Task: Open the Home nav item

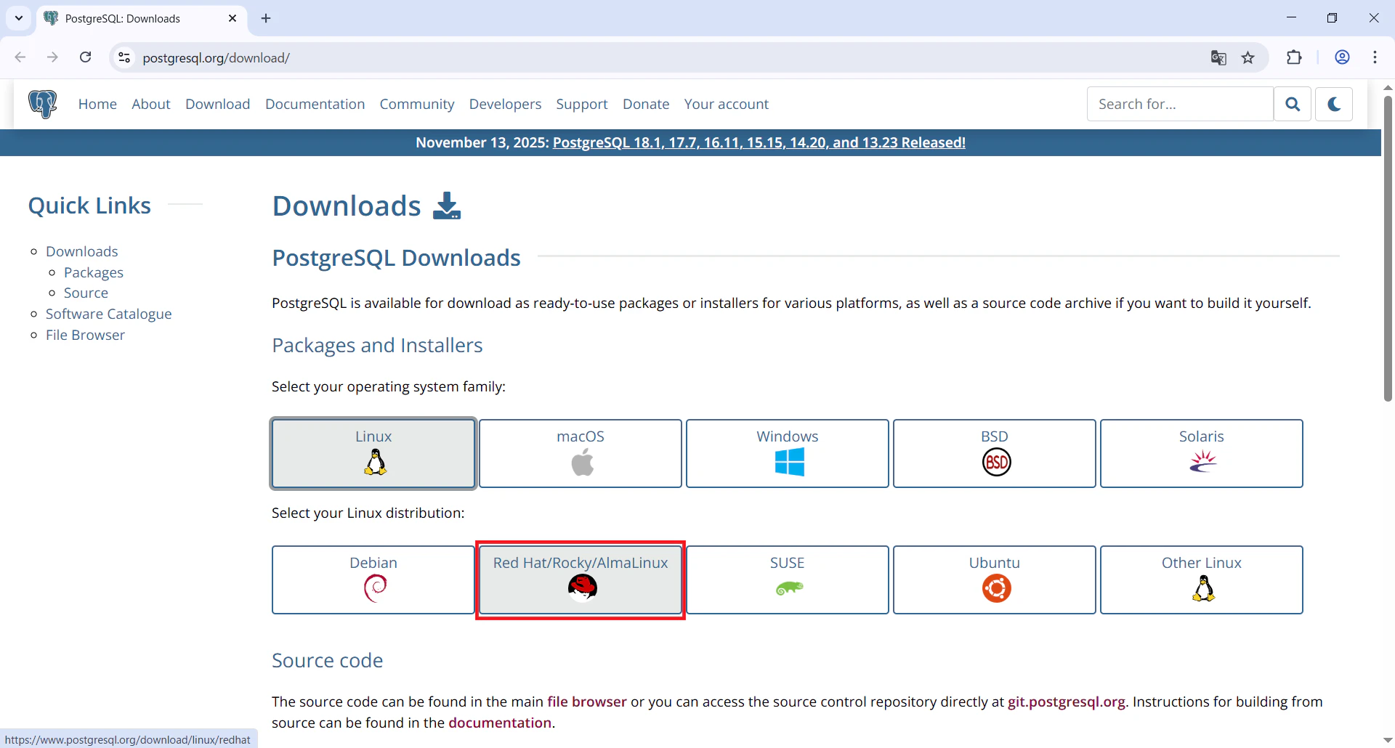Action: click(x=97, y=104)
